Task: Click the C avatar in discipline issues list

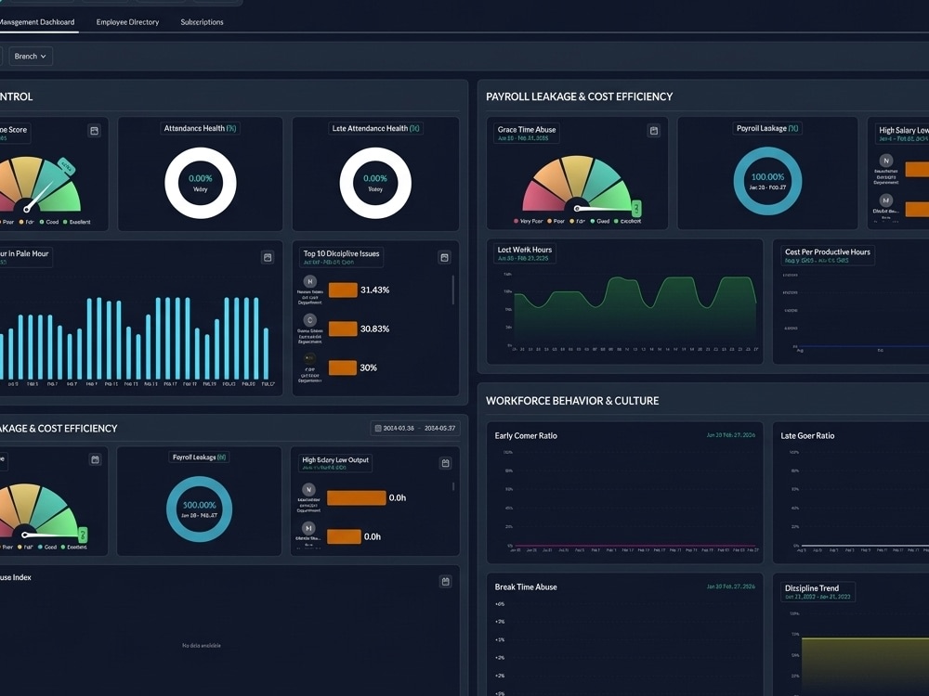Action: click(310, 320)
